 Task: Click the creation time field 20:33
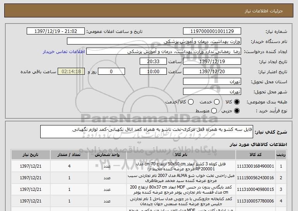point(153,62)
